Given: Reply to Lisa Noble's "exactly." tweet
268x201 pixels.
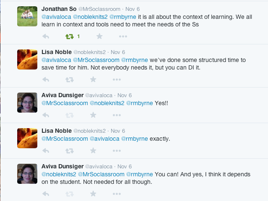Looking at the screenshot, I should [x=46, y=151].
